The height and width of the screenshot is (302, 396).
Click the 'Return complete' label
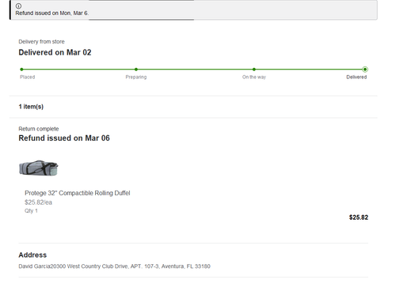tap(39, 129)
